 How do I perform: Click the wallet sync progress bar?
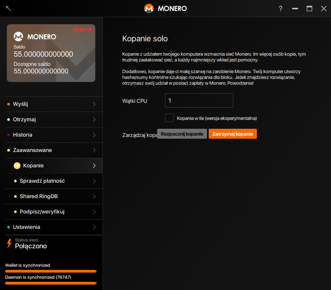pos(51,271)
